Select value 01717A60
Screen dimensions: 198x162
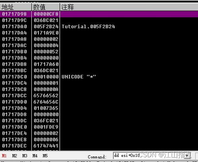coord(46,64)
